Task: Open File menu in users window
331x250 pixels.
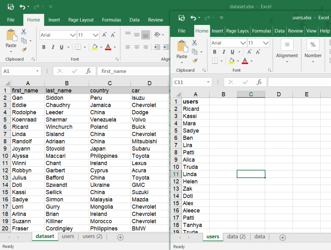Action: (182, 31)
